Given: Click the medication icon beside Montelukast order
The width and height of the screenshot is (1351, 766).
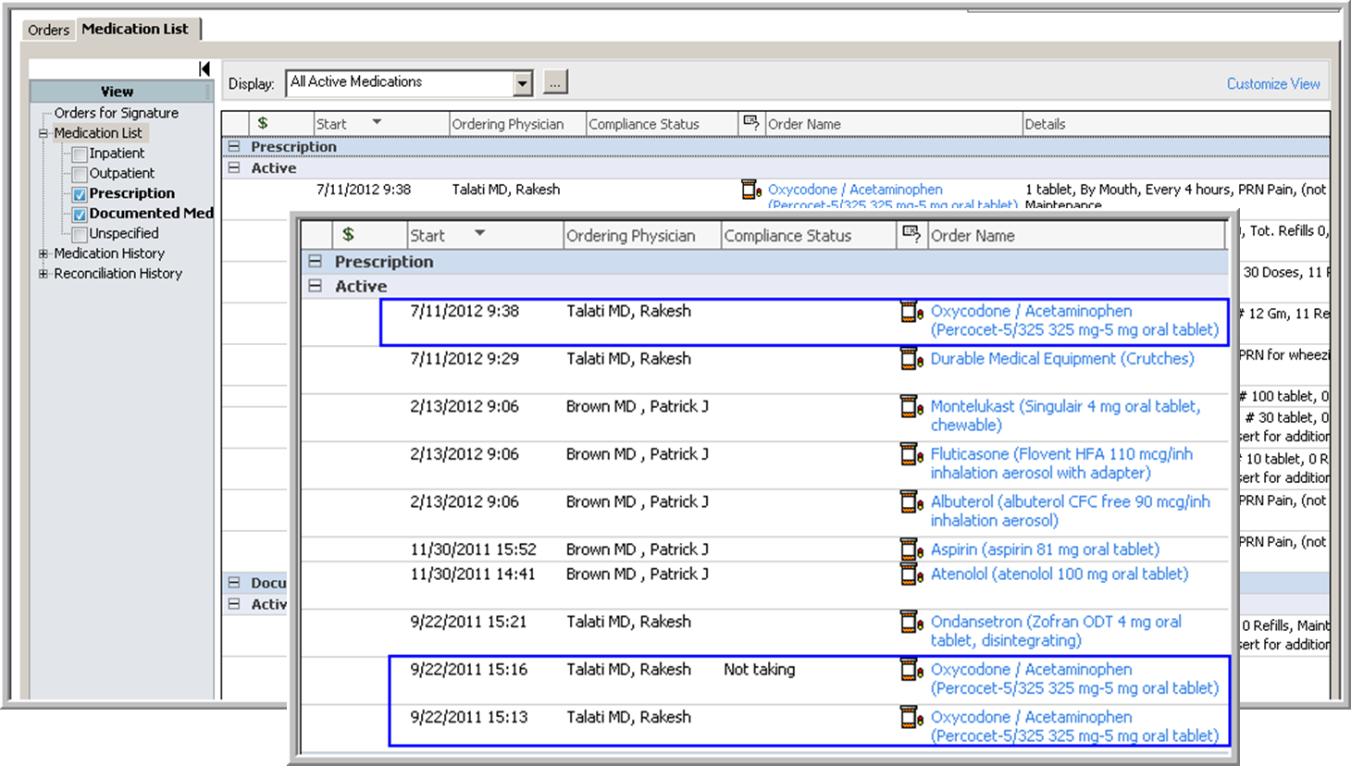Looking at the screenshot, I should (x=911, y=407).
